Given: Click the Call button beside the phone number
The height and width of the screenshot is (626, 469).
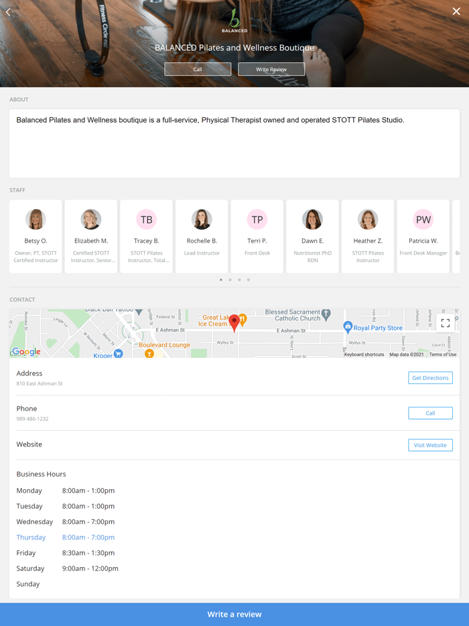Looking at the screenshot, I should [x=430, y=414].
